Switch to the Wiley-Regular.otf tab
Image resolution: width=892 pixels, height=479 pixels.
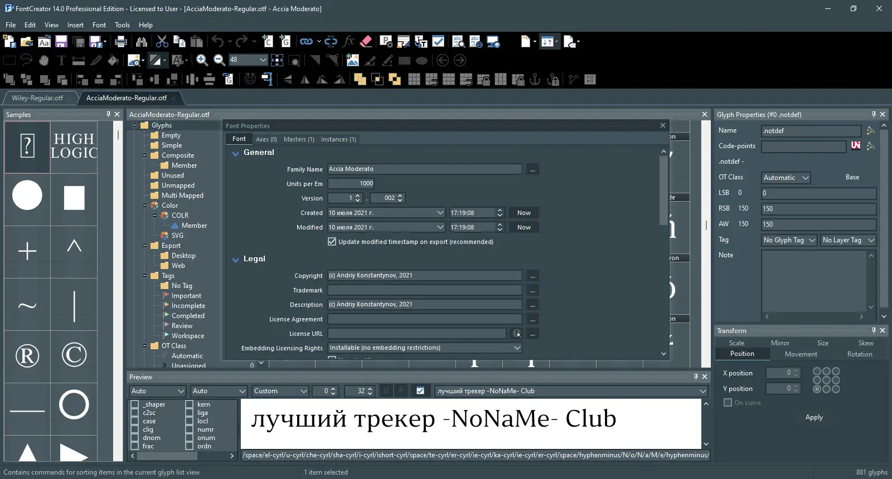(37, 97)
